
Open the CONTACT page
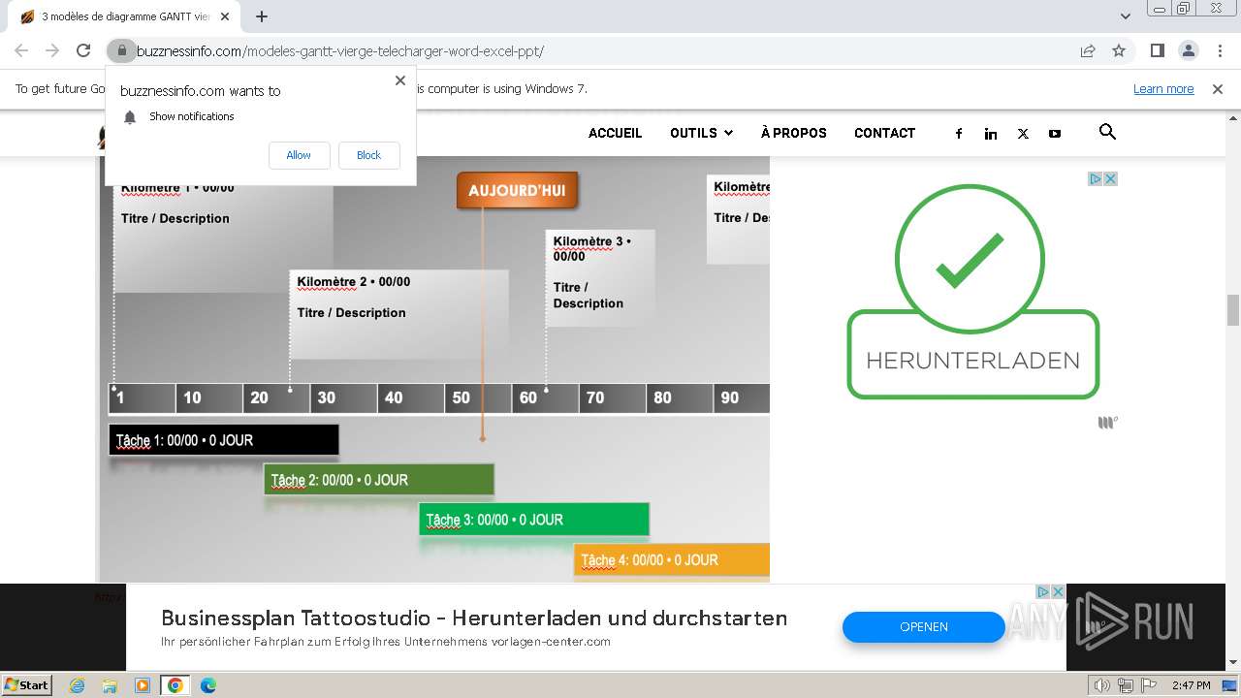pyautogui.click(x=884, y=133)
